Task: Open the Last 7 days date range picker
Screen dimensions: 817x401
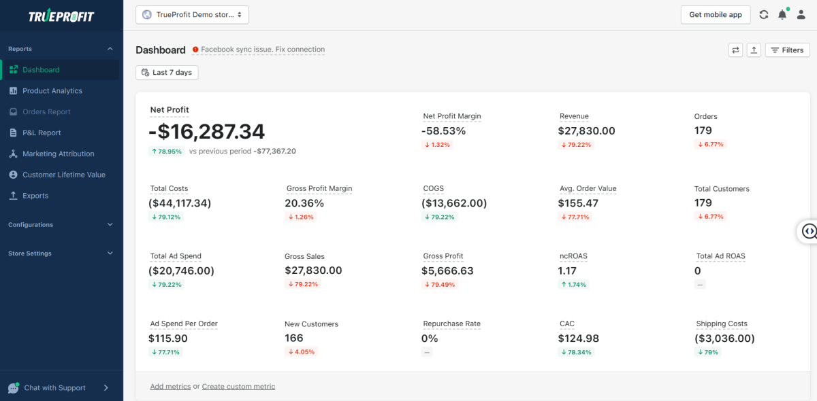Action: pos(167,72)
